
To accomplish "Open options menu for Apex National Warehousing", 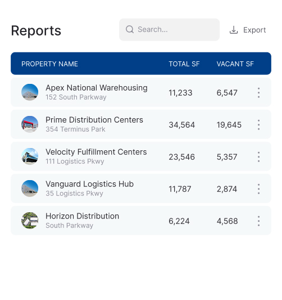I will [259, 93].
